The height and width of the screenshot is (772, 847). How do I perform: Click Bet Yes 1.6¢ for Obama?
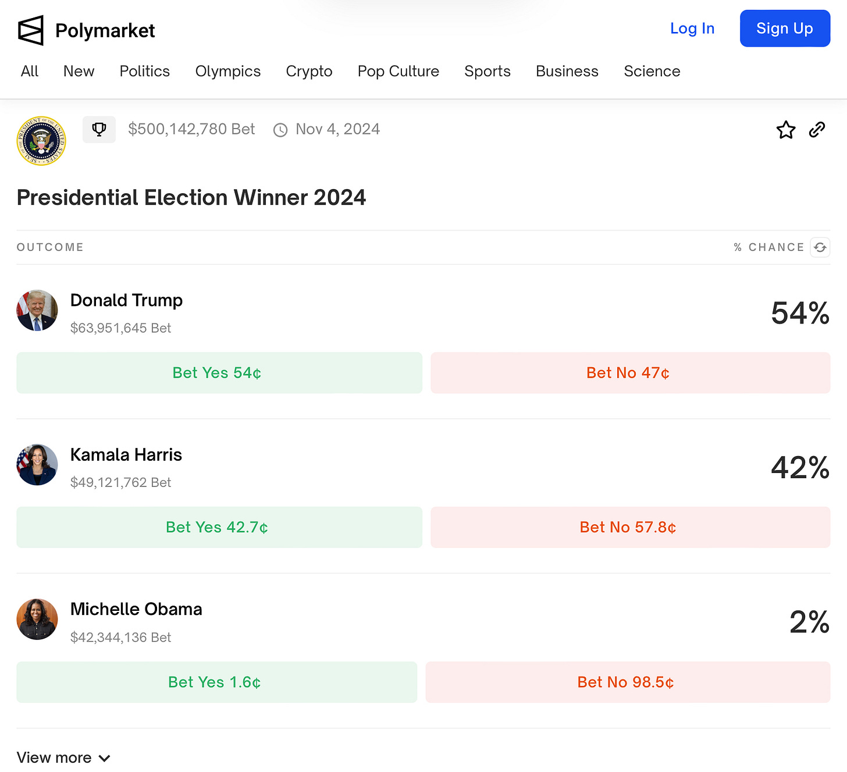pyautogui.click(x=216, y=682)
